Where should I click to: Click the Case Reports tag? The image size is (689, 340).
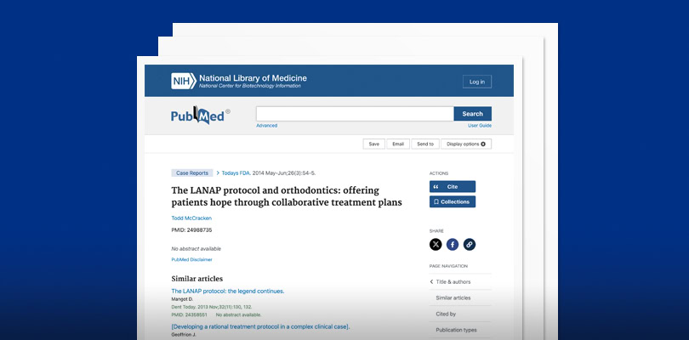point(192,173)
